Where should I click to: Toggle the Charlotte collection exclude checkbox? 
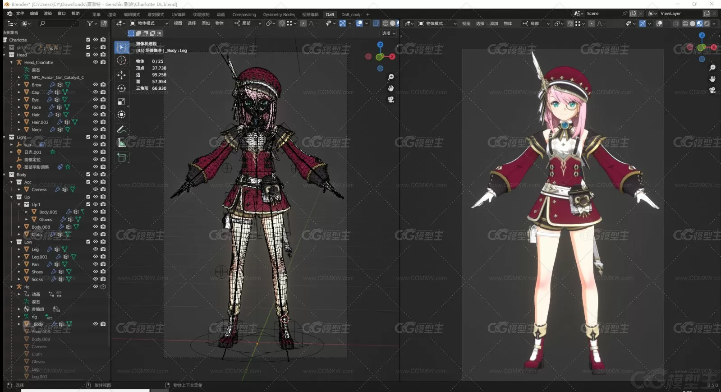click(88, 40)
